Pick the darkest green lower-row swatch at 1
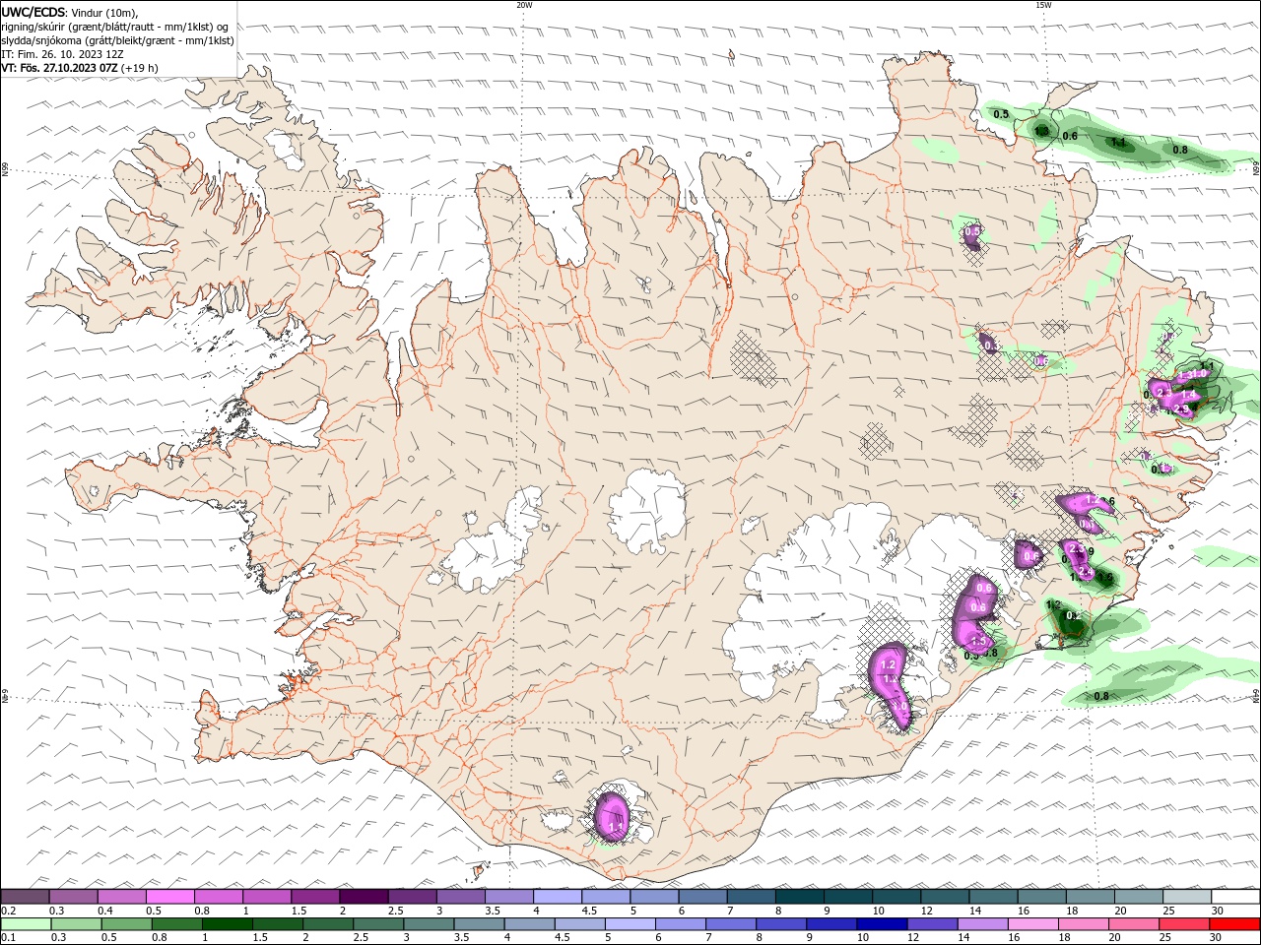 (x=227, y=924)
